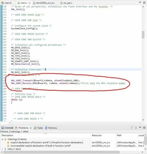Viewport: 147px width, 154px height.
Task: Click the MX_ADC1_Init(); line
Action: [21, 53]
